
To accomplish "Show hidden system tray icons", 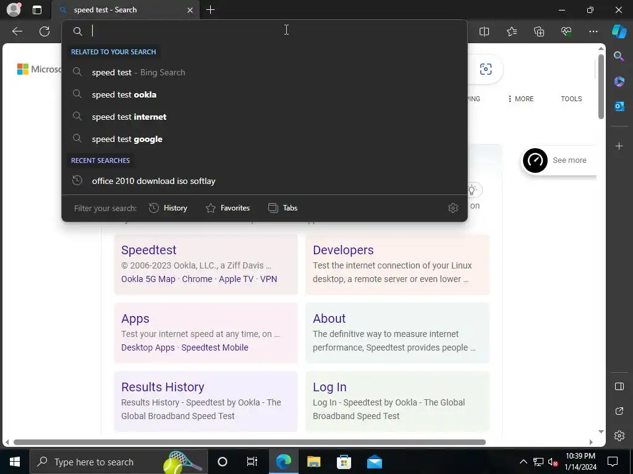I will (x=523, y=462).
